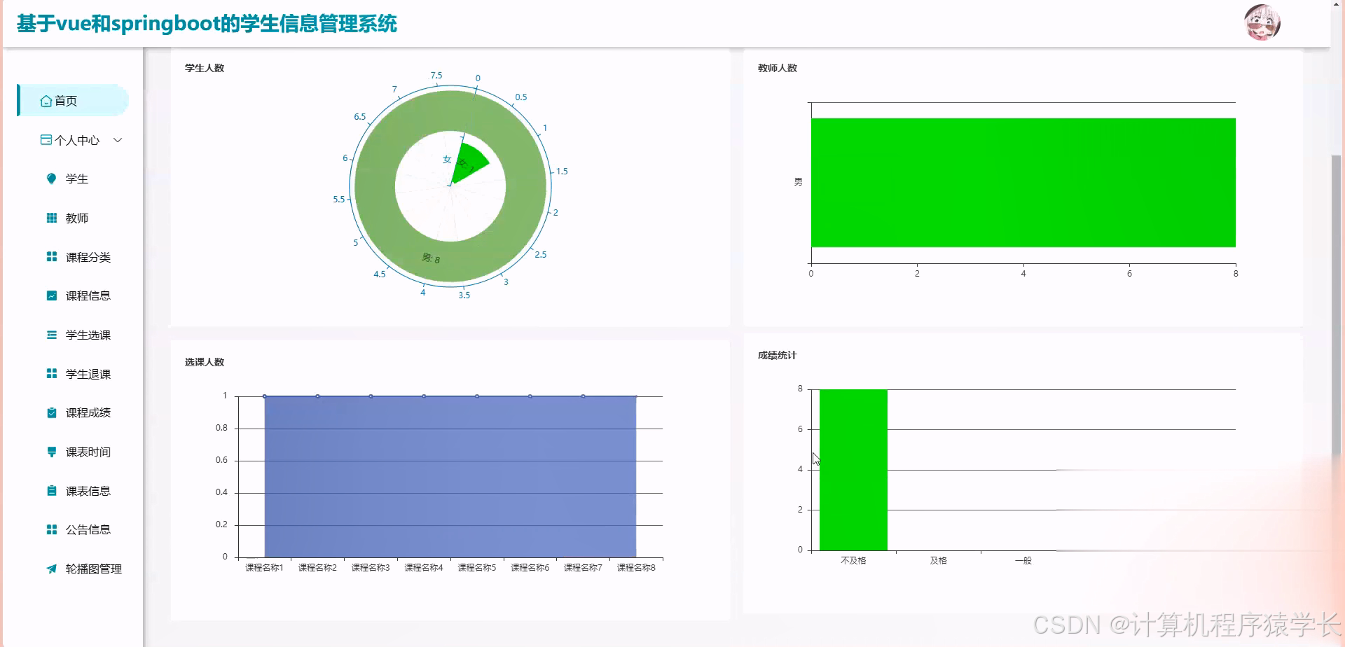The width and height of the screenshot is (1345, 647).
Task: Open the 首页 menu item
Action: coord(73,101)
